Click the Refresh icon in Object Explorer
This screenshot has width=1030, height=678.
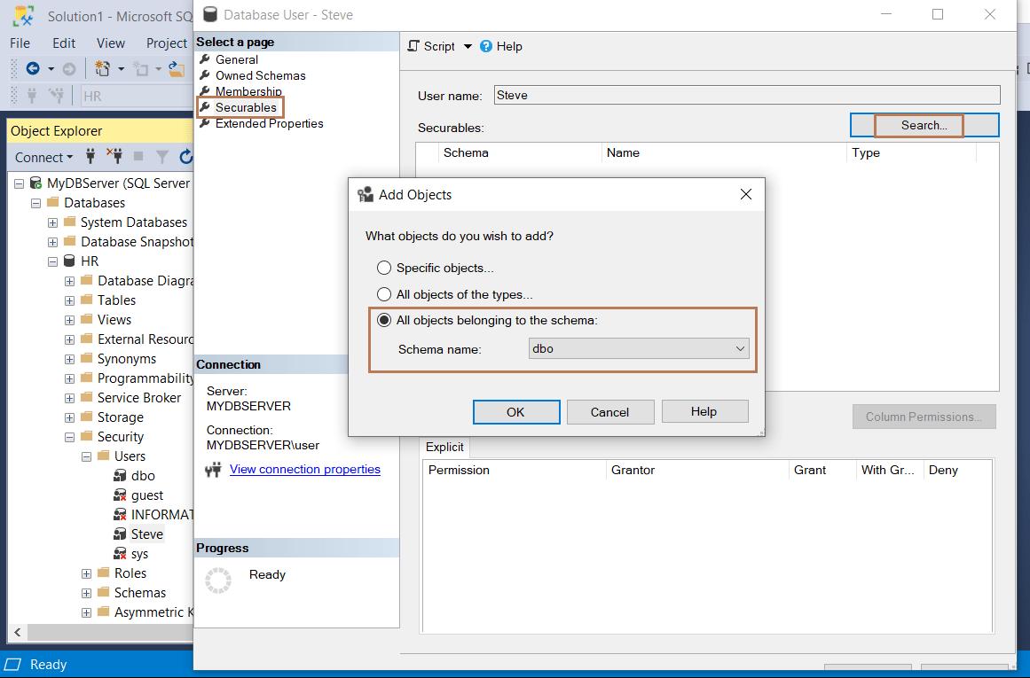point(185,158)
